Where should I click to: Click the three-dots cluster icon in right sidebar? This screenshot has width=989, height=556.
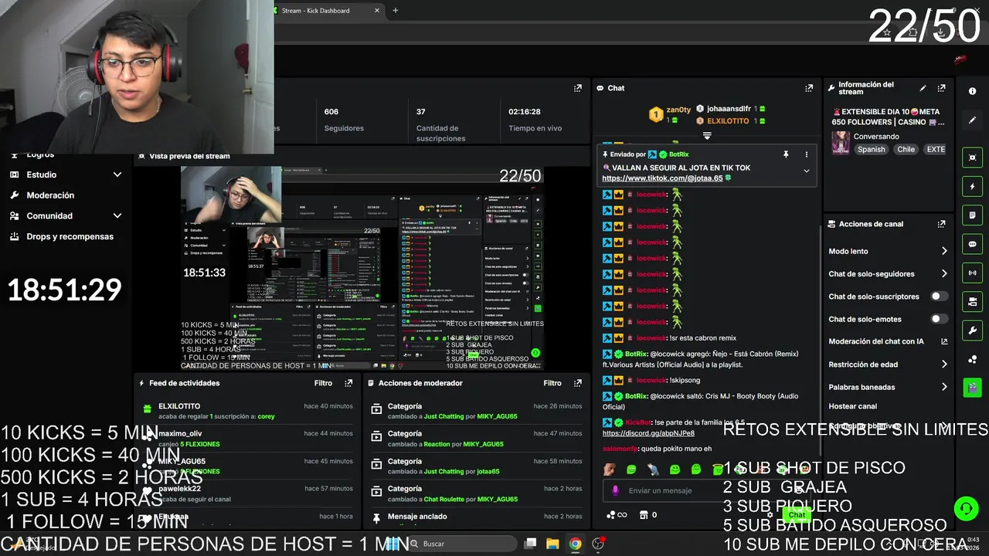tap(972, 360)
